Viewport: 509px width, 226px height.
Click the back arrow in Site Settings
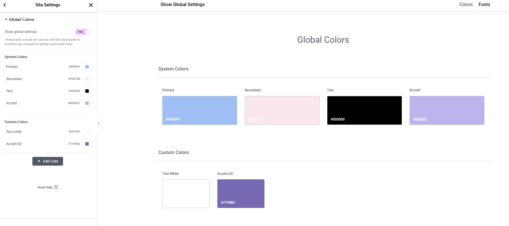coord(5,5)
